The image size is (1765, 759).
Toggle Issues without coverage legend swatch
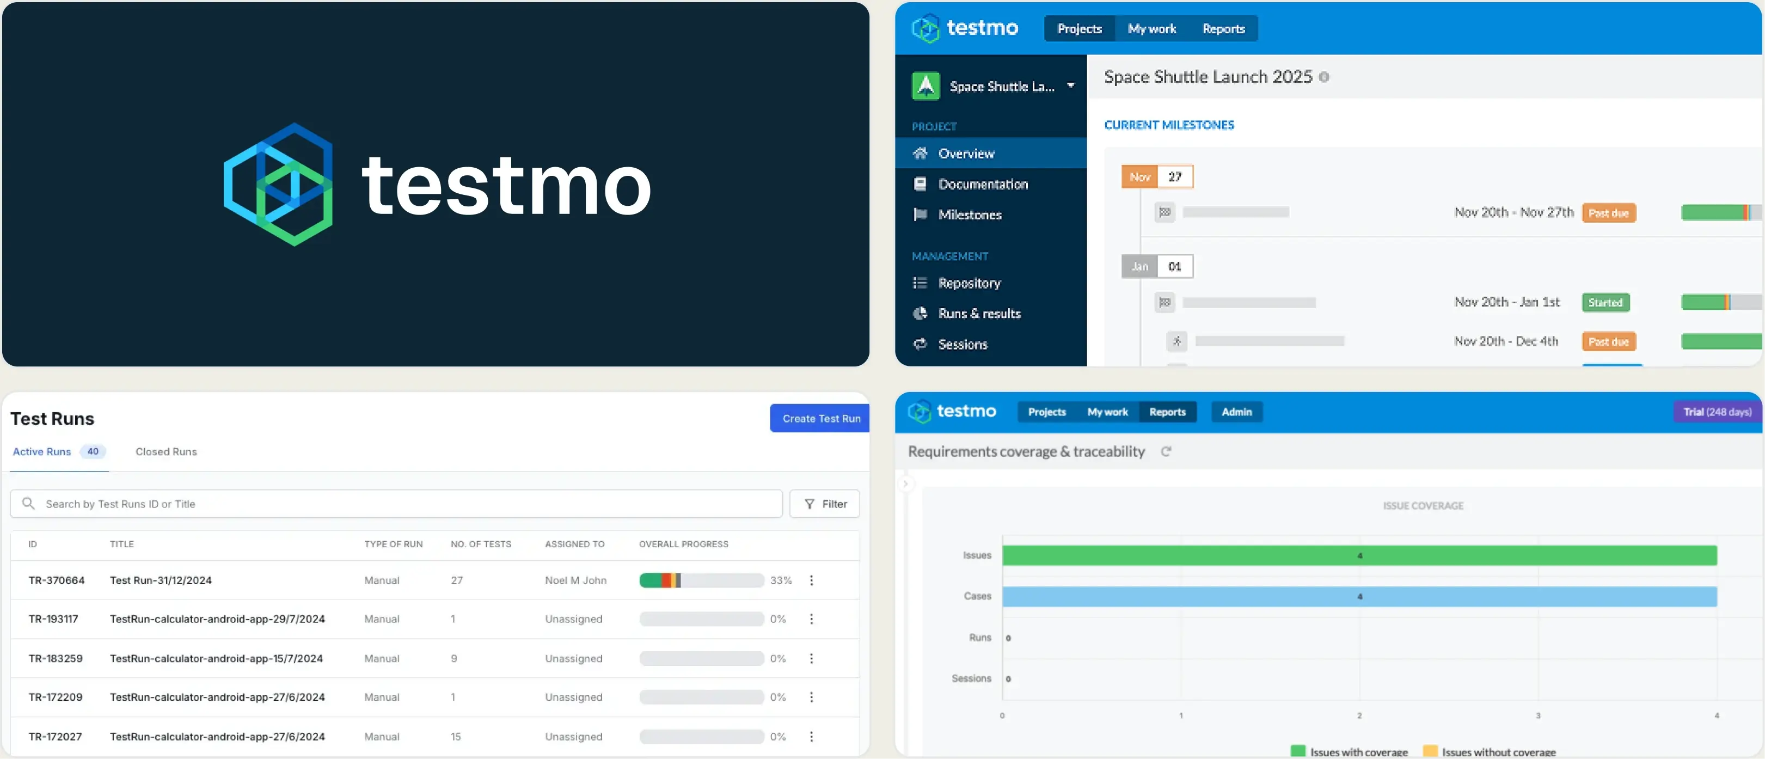tap(1430, 751)
